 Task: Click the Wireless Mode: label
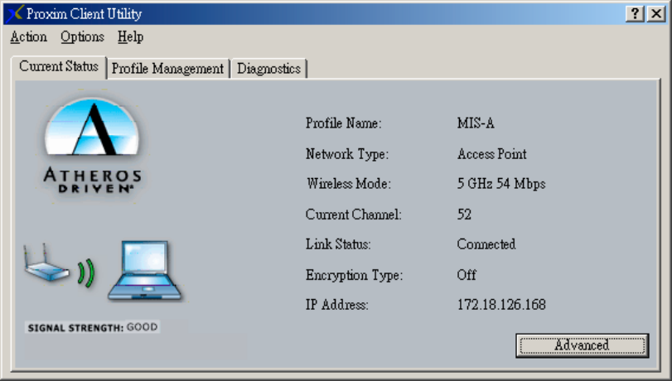348,184
